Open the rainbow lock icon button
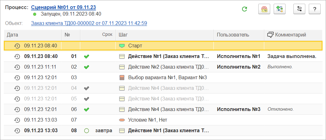The image size is (326, 140). coord(264,9)
